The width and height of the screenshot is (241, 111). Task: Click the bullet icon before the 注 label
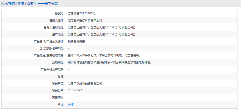(x=59, y=105)
